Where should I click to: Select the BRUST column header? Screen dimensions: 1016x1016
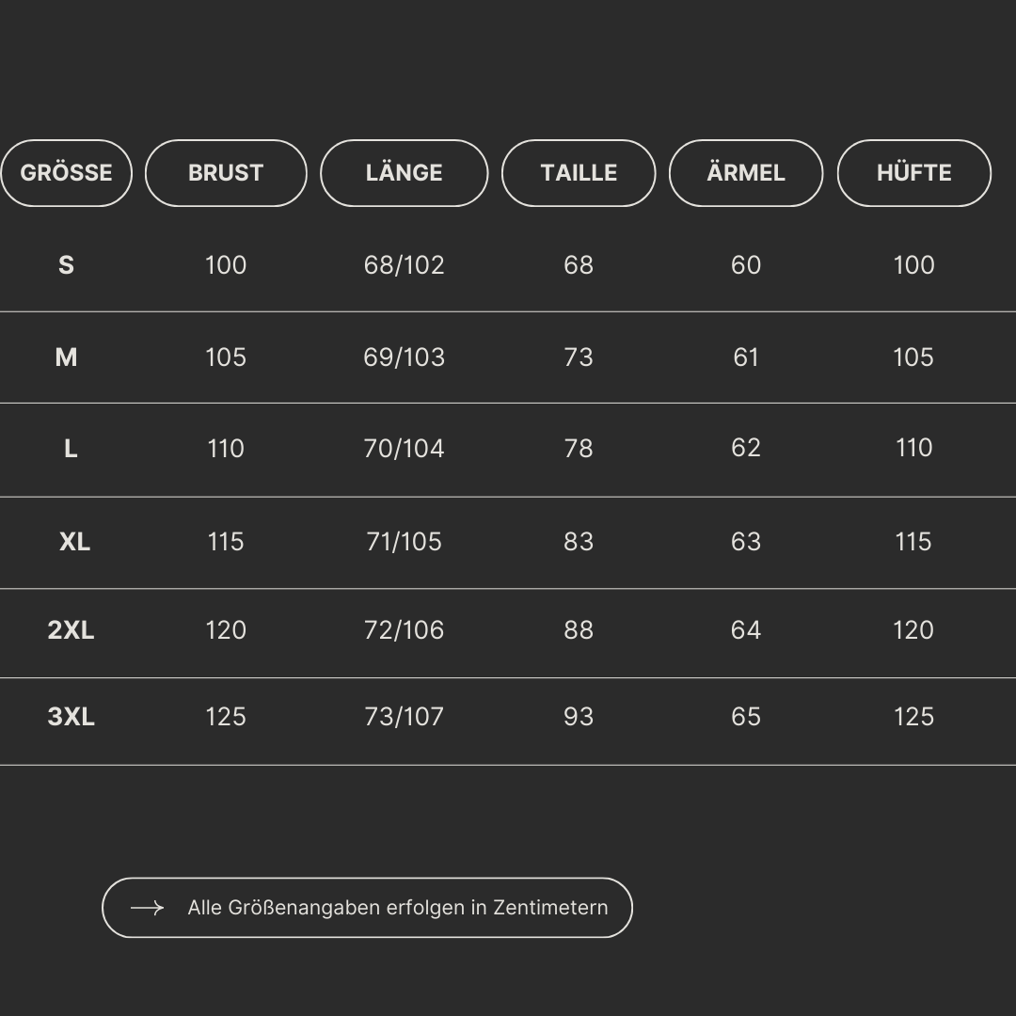pos(226,173)
